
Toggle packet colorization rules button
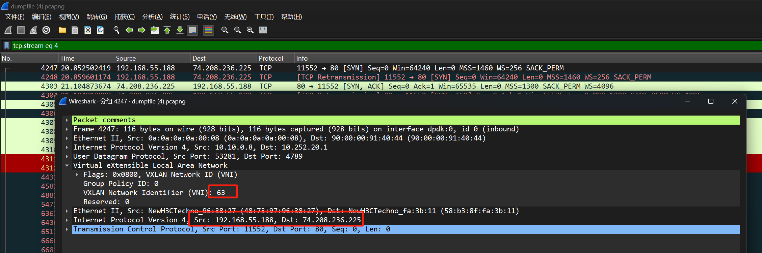coord(209,30)
